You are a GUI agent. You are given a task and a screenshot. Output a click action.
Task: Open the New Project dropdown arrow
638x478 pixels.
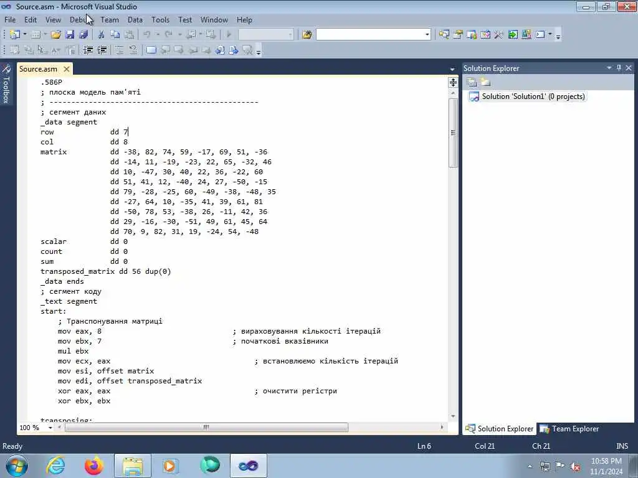click(x=25, y=35)
